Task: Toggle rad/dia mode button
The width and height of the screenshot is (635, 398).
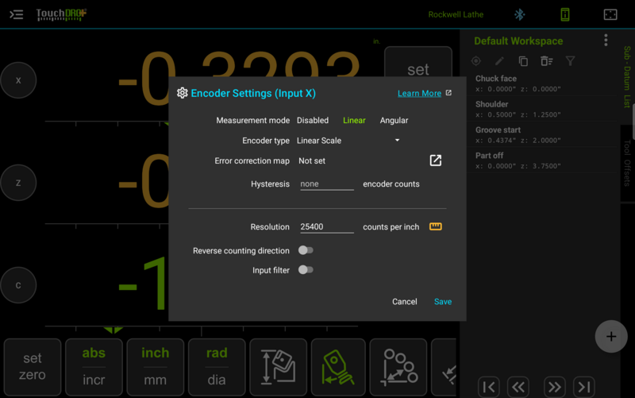Action: pyautogui.click(x=217, y=367)
